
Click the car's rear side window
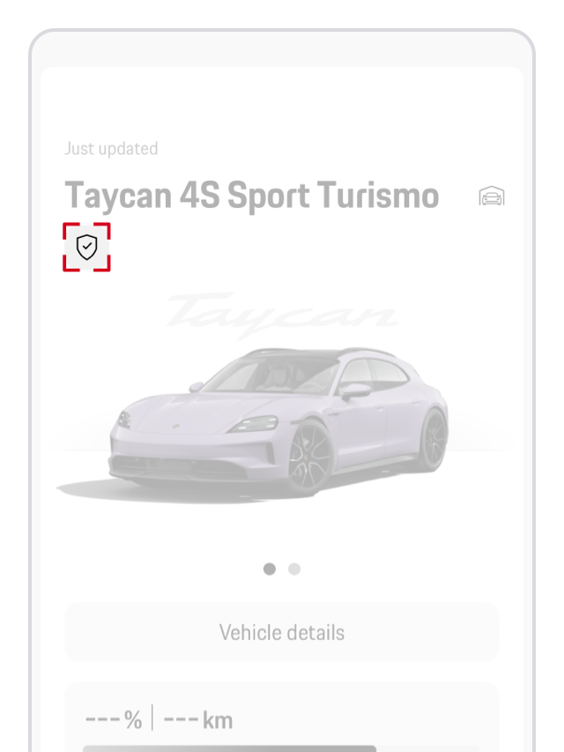point(389,375)
